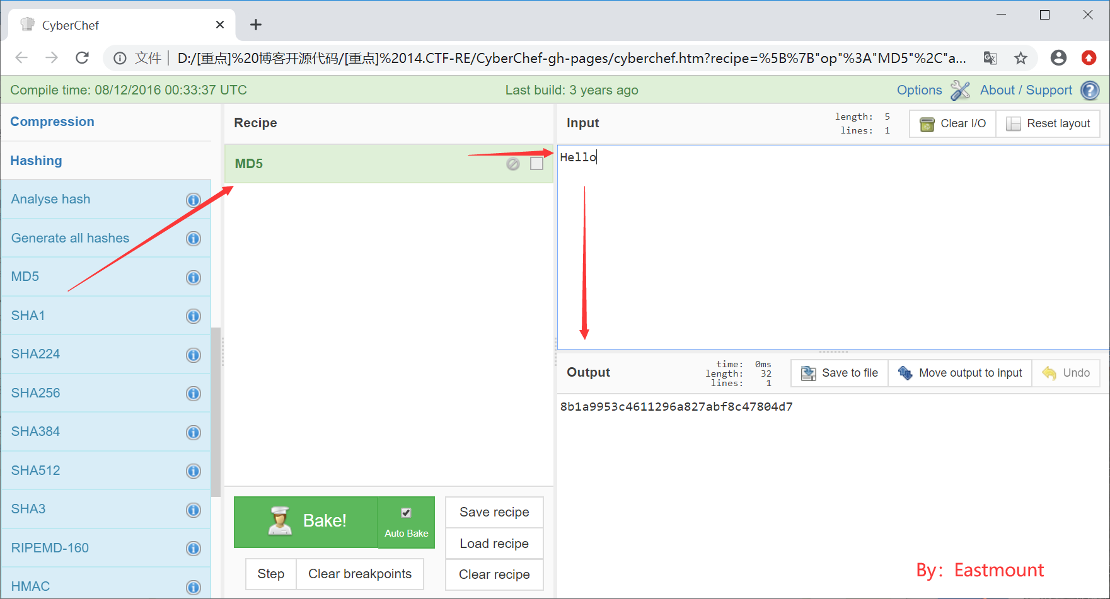This screenshot has height=599, width=1110.
Task: Click the Undo button
Action: pos(1066,373)
